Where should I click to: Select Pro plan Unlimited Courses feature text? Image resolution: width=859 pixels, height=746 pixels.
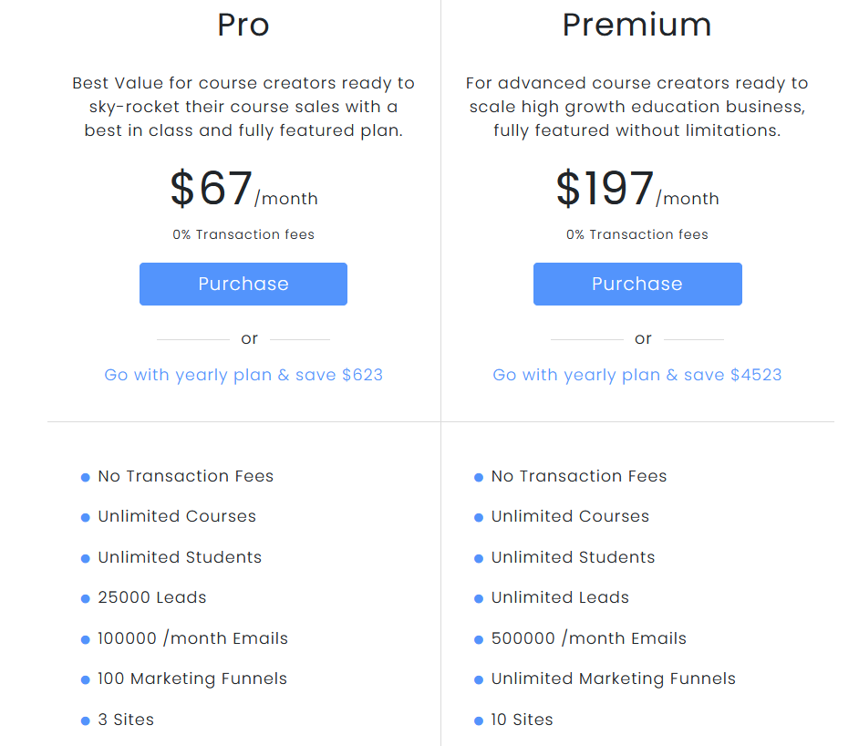[177, 516]
